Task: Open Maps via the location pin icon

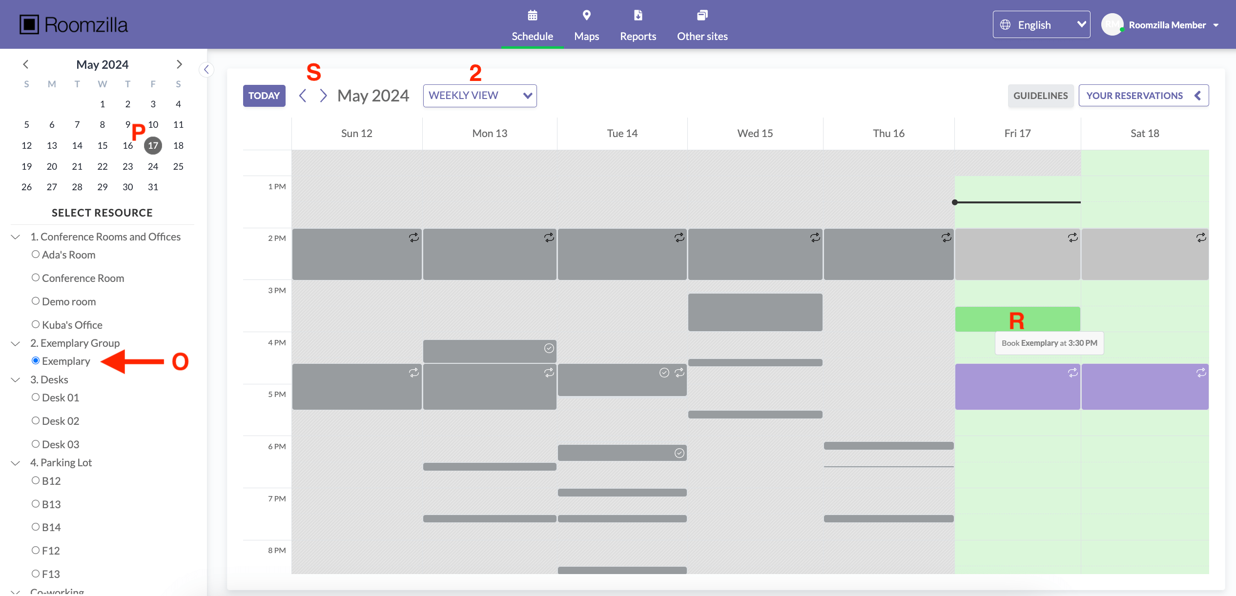Action: click(x=586, y=16)
